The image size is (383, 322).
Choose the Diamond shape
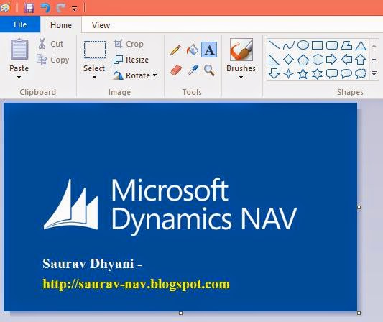pyautogui.click(x=288, y=60)
